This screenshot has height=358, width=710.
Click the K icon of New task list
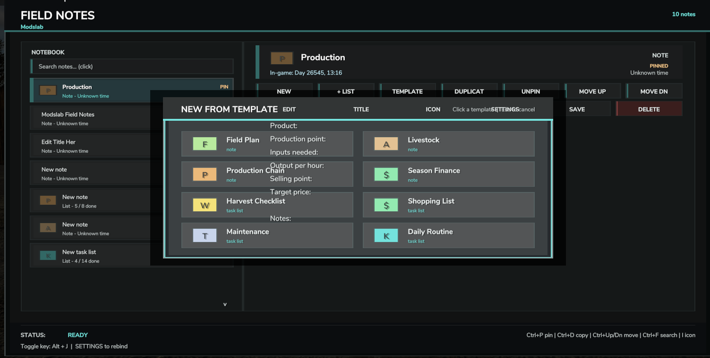pos(48,256)
